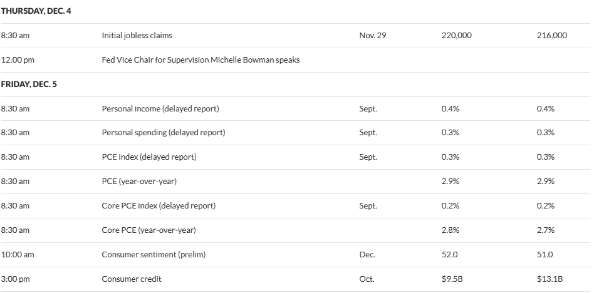Viewport: 594px width, 293px height.
Task: Click the Consumer credit report
Action: point(131,279)
